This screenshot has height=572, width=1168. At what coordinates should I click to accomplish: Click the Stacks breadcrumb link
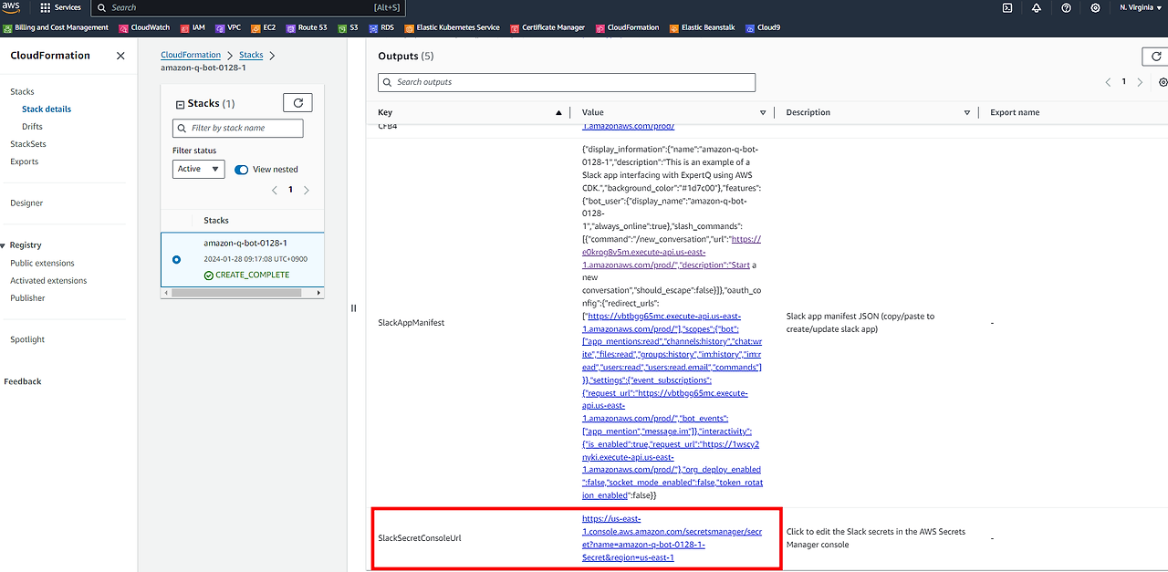(251, 55)
